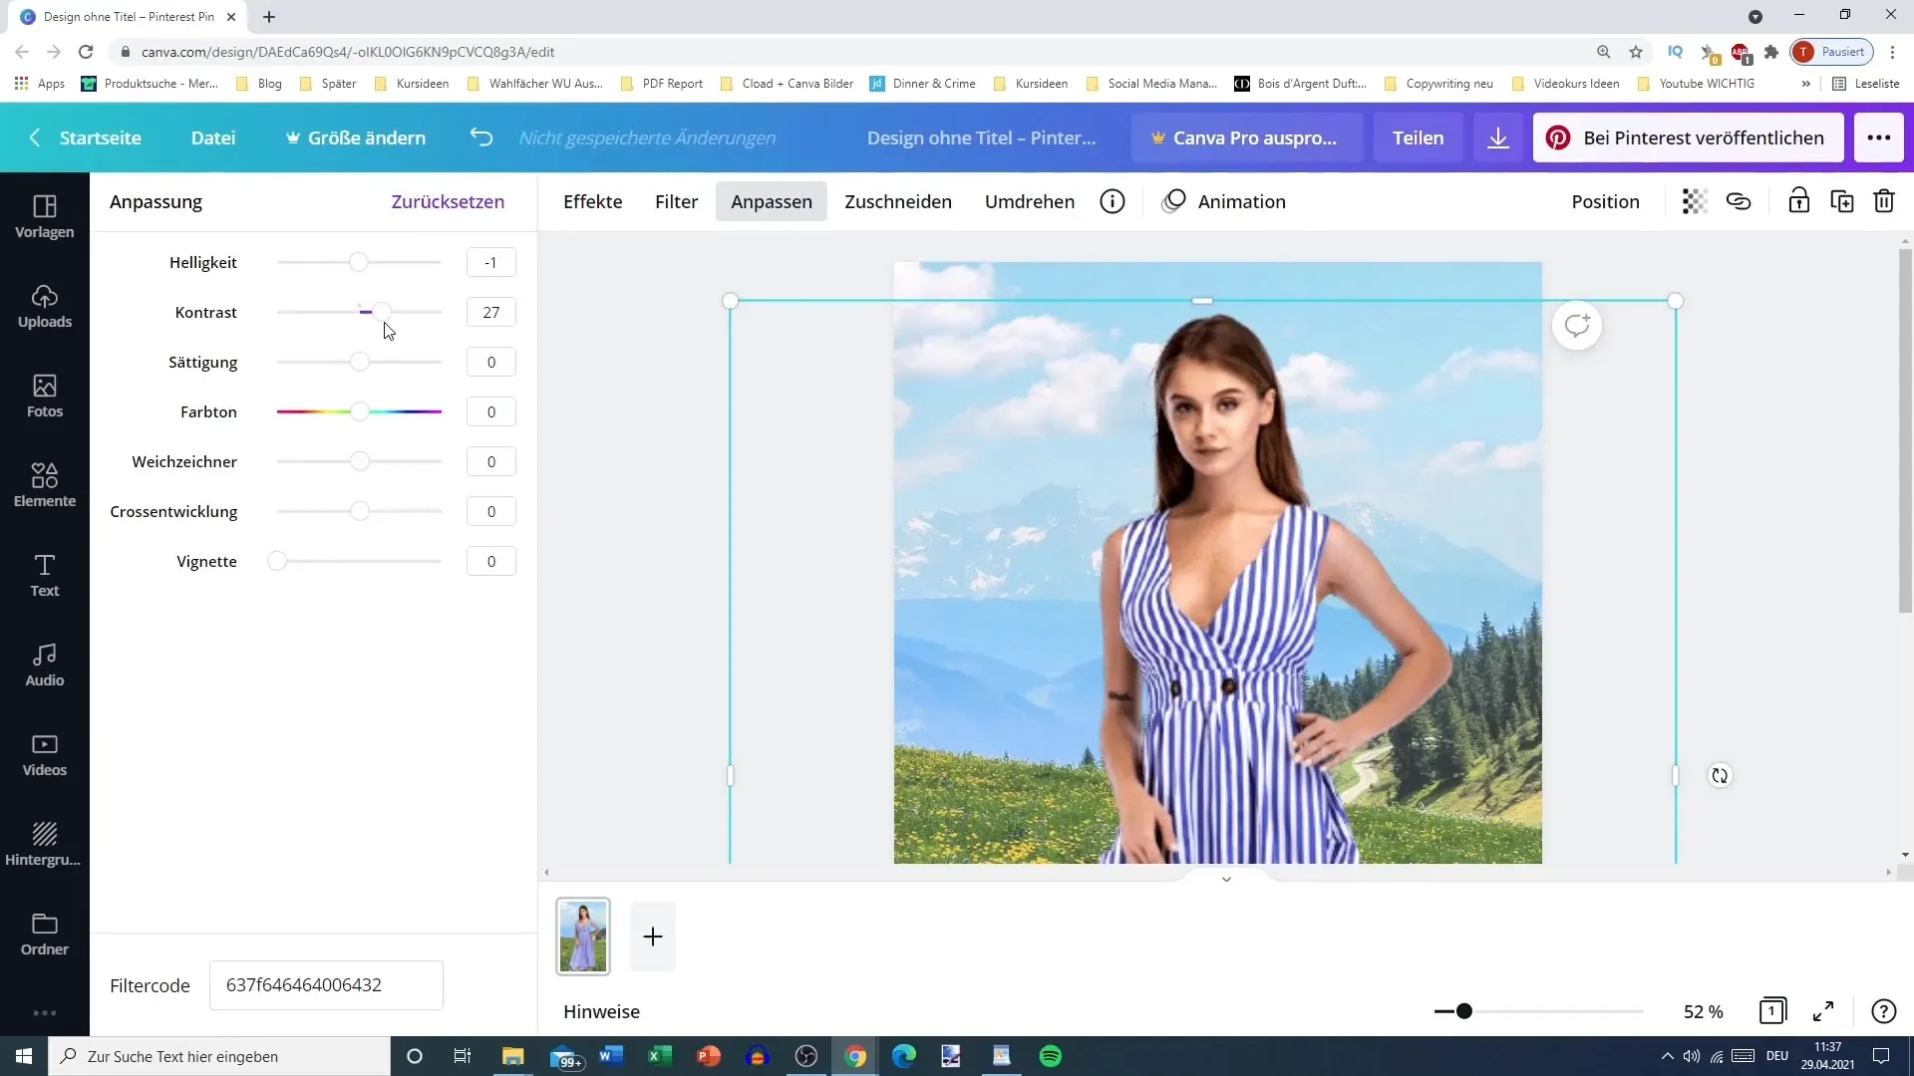Open Spotify from the taskbar
The width and height of the screenshot is (1914, 1076).
point(1051,1056)
